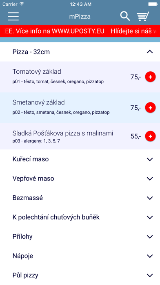
Task: Tap the battery indicator in status bar
Action: point(153,4)
